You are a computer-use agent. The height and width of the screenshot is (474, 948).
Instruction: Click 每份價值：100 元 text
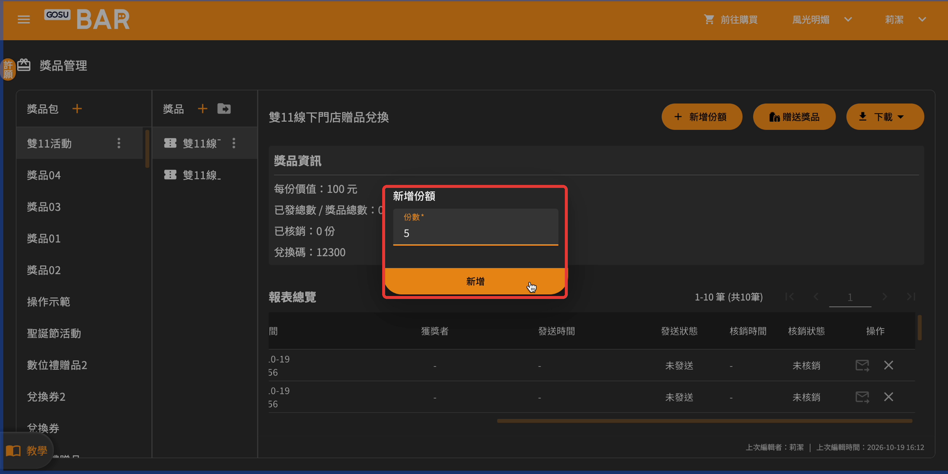[316, 189]
